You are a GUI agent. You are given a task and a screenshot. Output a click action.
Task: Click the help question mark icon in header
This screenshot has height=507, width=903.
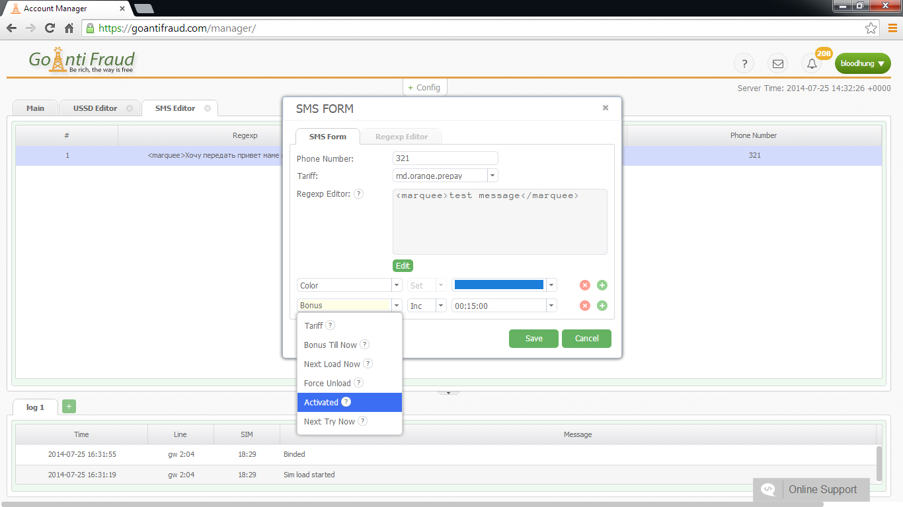744,63
